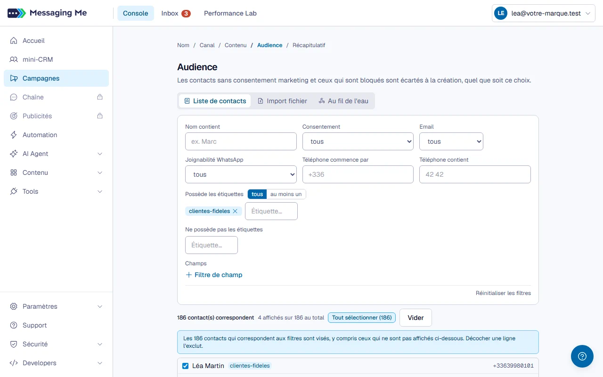Switch to the Au fil de l'eau tab

pyautogui.click(x=343, y=101)
